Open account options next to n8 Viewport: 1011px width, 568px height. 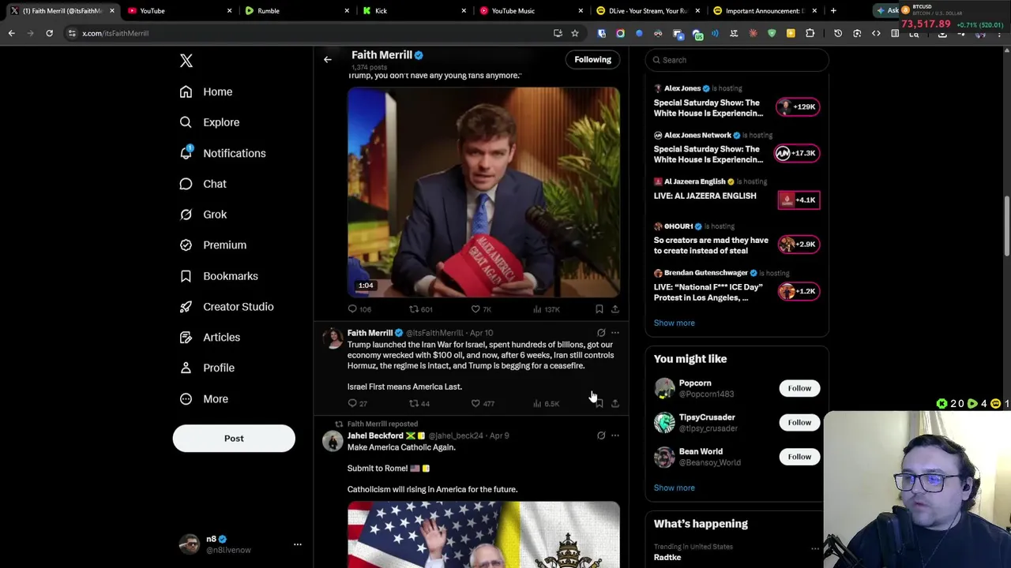(x=298, y=544)
